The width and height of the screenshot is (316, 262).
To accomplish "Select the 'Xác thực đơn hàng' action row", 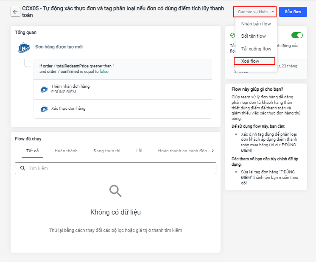I will (123, 109).
